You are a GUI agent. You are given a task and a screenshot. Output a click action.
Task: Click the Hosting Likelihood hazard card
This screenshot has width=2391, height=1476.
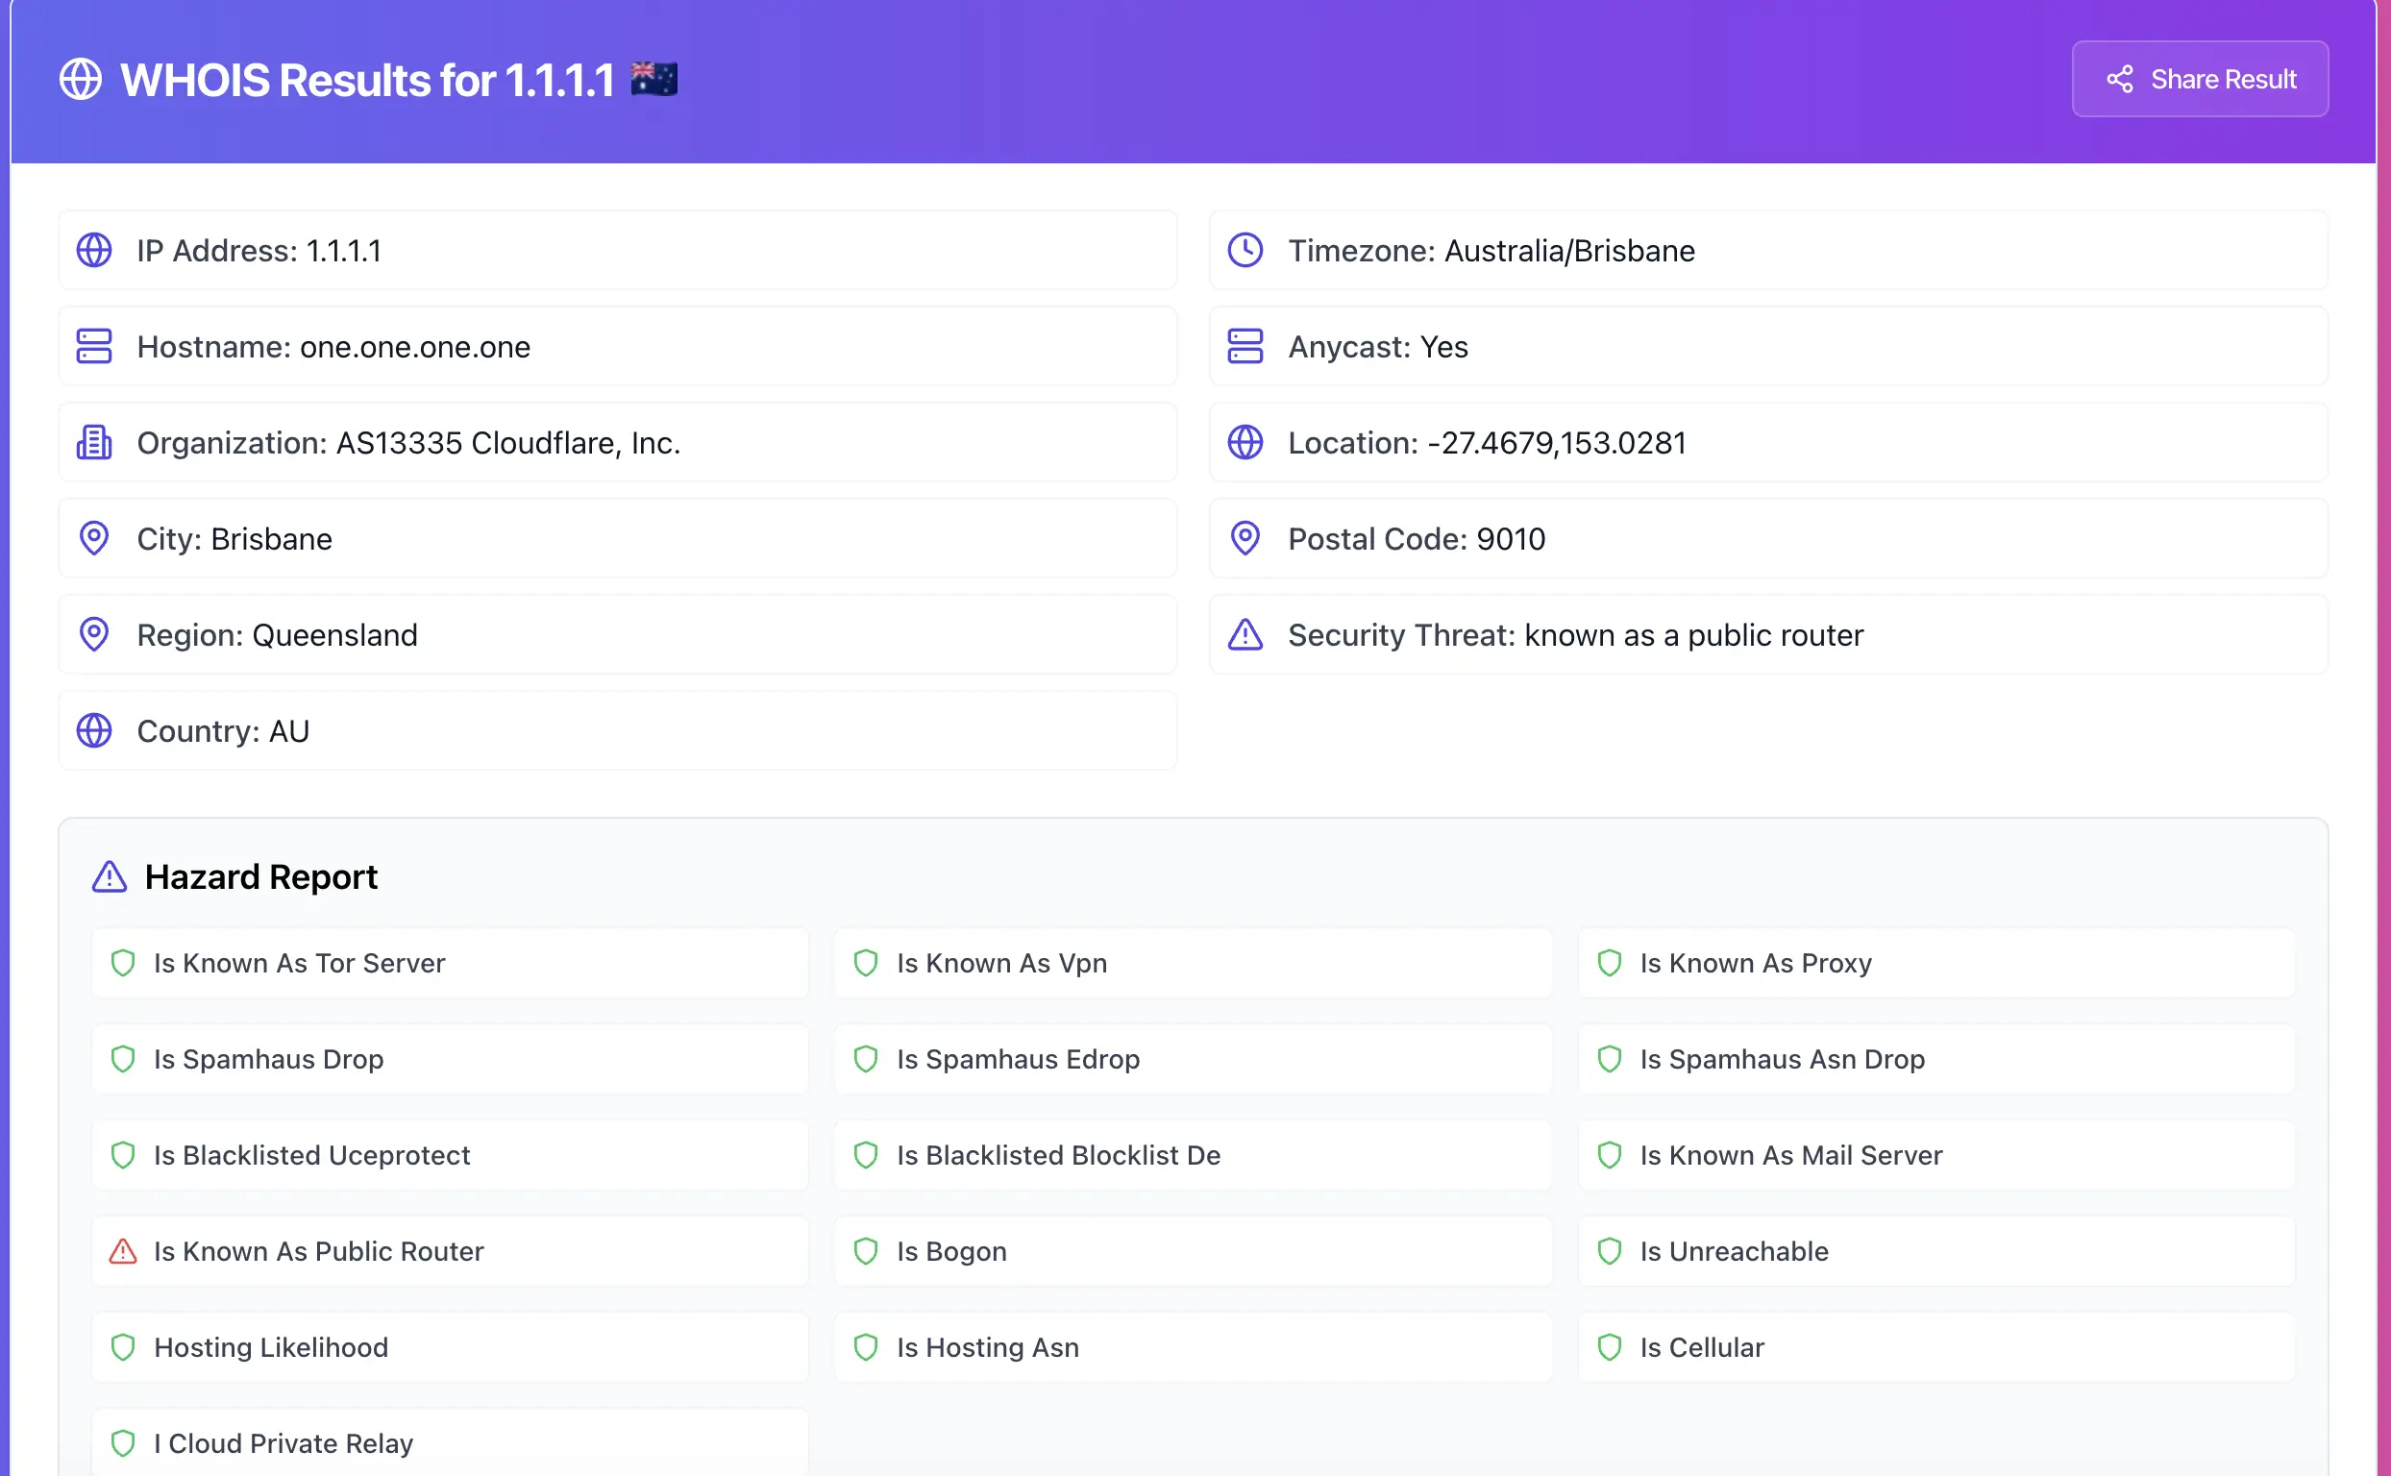449,1347
